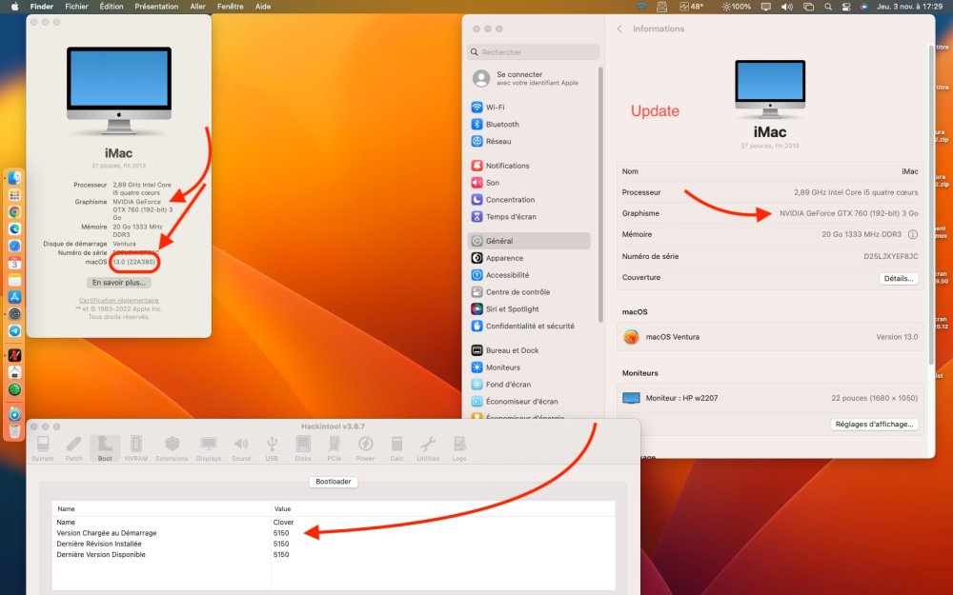Focus the Rechercher search field in settings

pyautogui.click(x=533, y=52)
